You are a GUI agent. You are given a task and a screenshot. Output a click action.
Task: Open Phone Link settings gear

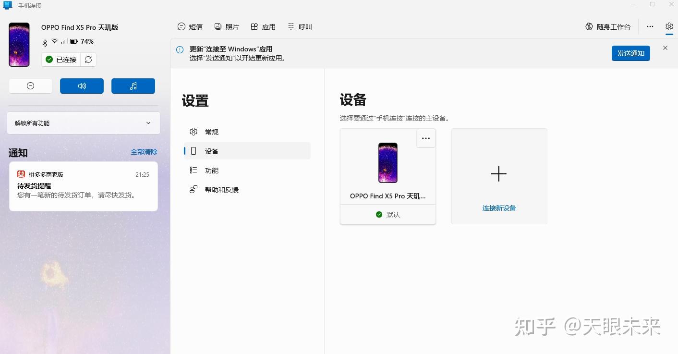click(669, 26)
